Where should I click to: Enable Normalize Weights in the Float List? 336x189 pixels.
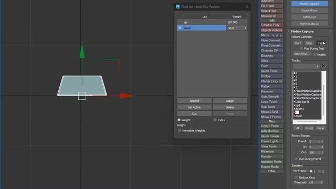(180, 131)
